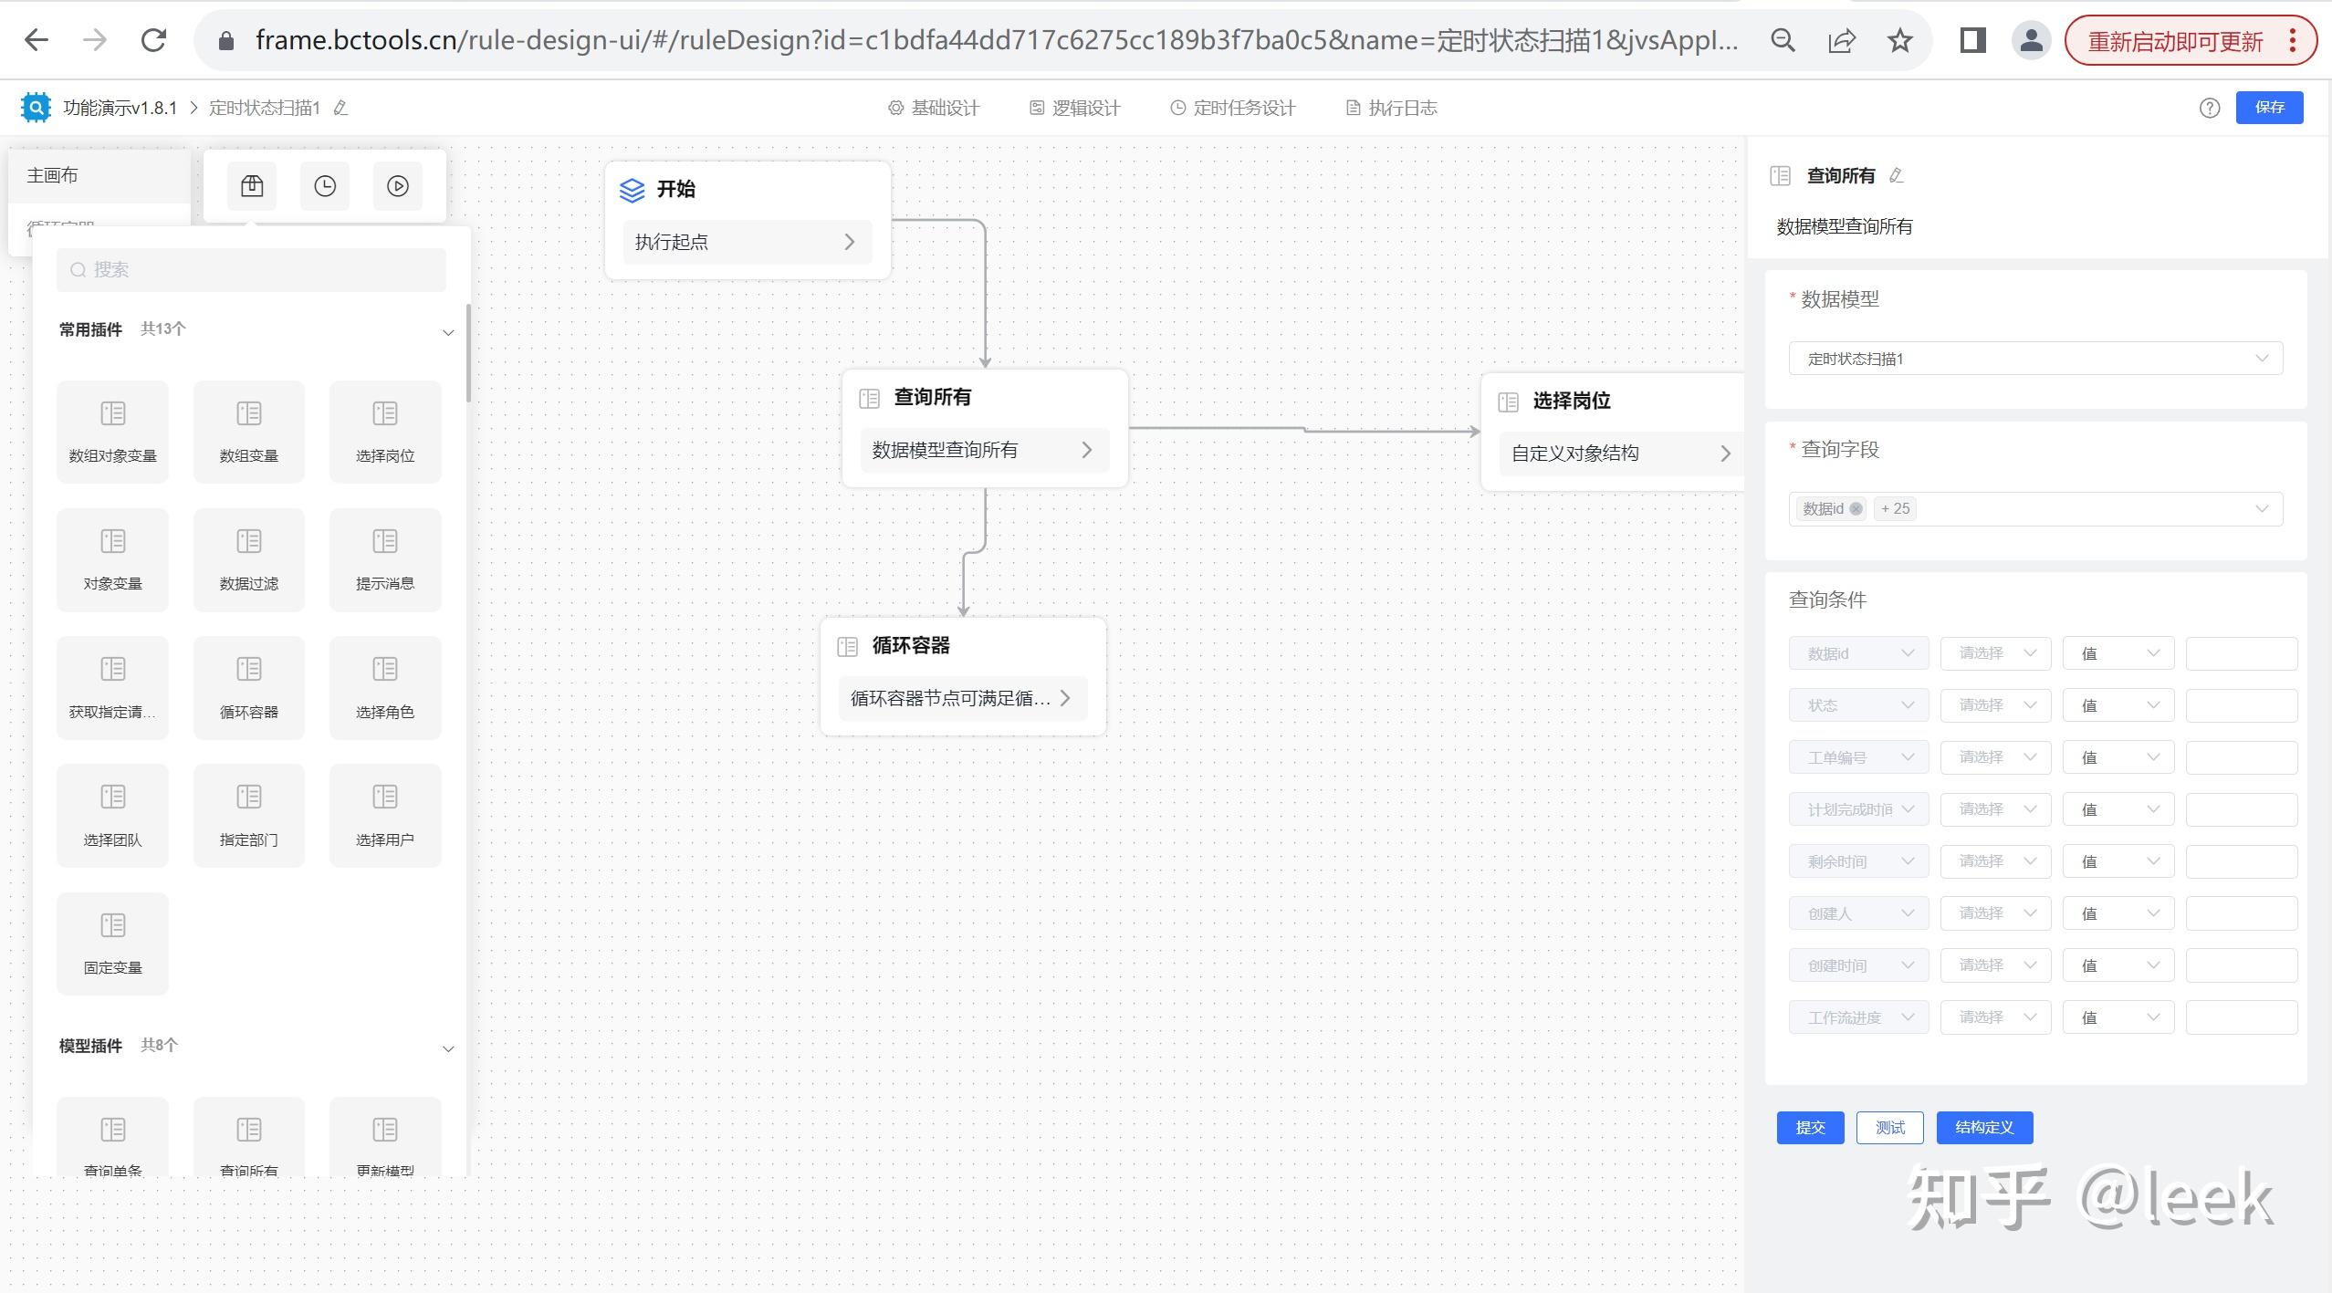Click the 保存 button
This screenshot has height=1293, width=2332.
(2269, 108)
